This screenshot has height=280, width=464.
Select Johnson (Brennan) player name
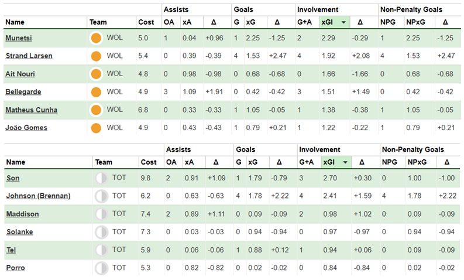click(38, 196)
